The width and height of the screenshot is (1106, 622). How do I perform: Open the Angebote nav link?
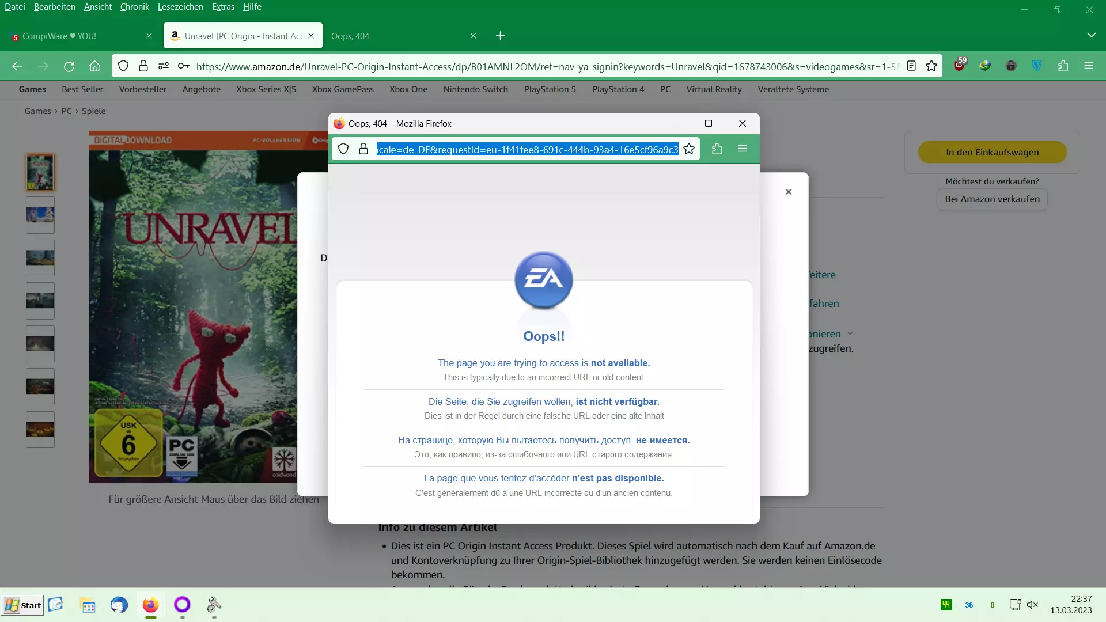tap(202, 89)
